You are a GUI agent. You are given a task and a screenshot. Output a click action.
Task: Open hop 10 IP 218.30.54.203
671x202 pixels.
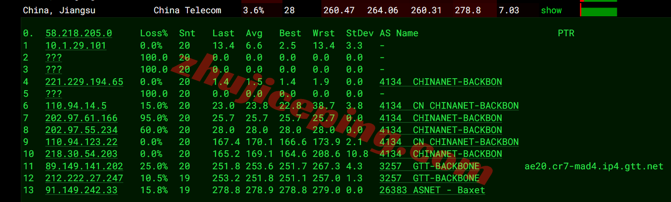[x=81, y=154]
